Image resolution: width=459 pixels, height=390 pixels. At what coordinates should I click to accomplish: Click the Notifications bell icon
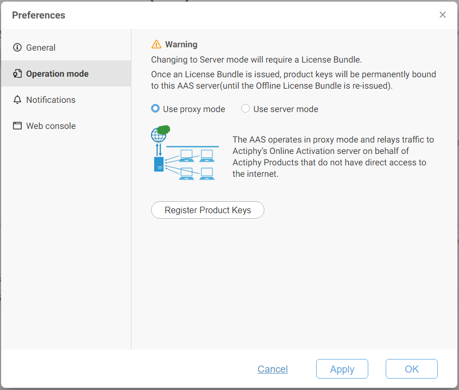click(17, 100)
